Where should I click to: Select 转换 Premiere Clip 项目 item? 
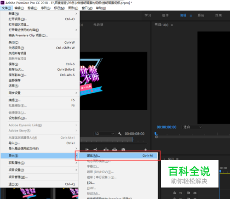(x=40, y=35)
